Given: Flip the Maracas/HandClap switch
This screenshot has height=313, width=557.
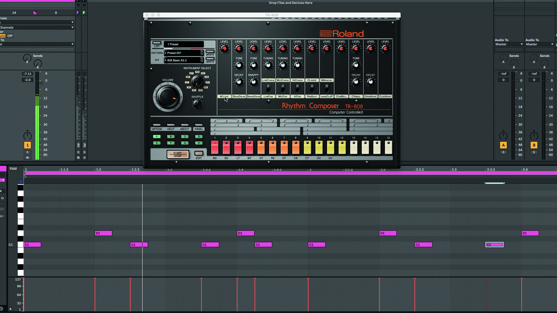Looking at the screenshot, I should [327, 87].
